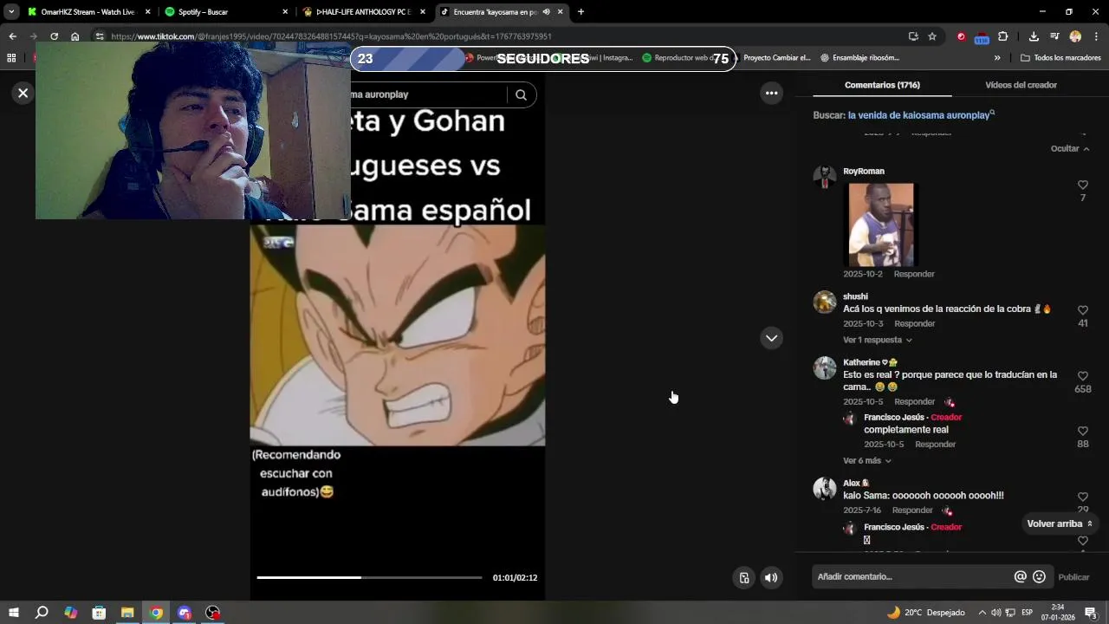Switch to OmarHKZ Stream browser tab
Screen dimensions: 1109x624
coord(88,12)
